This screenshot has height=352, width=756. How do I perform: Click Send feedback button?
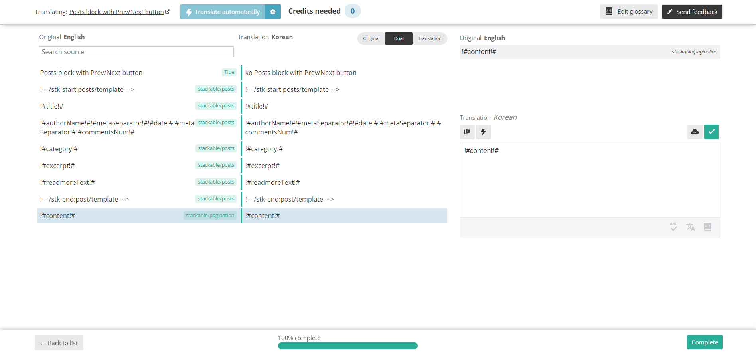[692, 12]
